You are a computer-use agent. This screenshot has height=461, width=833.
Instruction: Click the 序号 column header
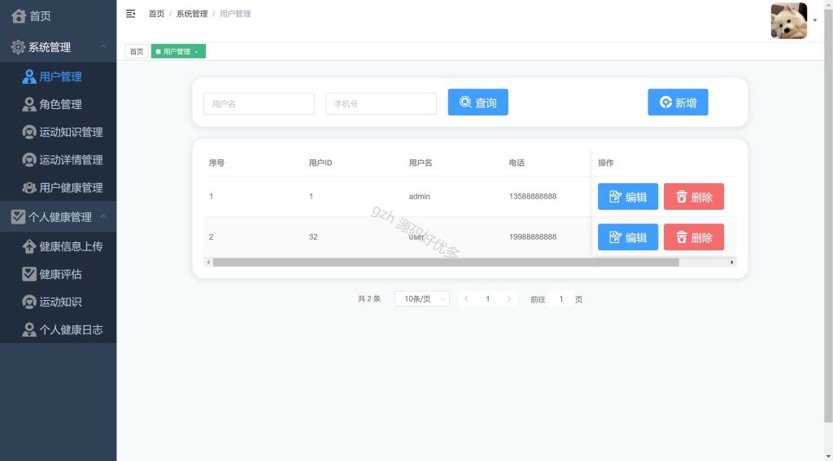[x=216, y=163]
